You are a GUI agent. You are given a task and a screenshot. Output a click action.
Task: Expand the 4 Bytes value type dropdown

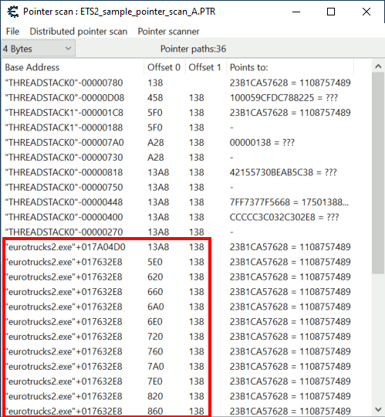(38, 49)
